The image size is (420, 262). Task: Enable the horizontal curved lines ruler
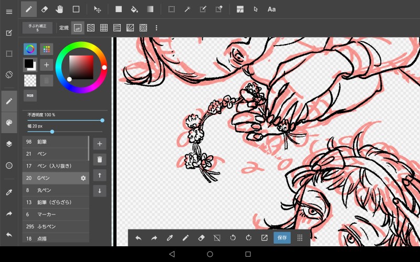pyautogui.click(x=117, y=28)
